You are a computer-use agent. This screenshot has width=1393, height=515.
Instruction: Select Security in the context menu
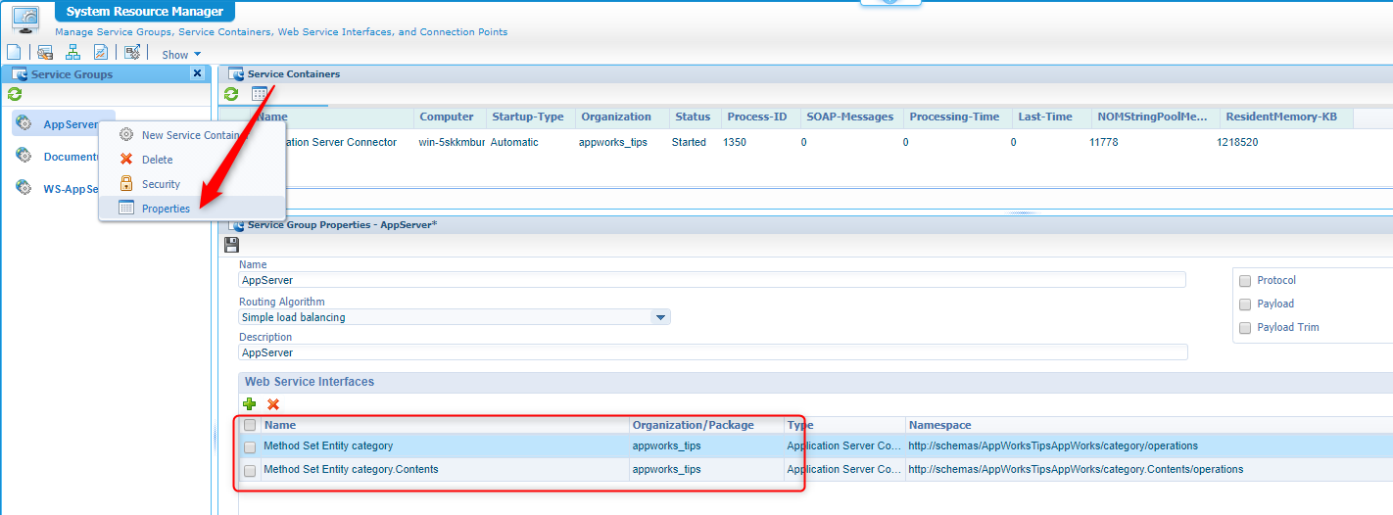click(161, 184)
